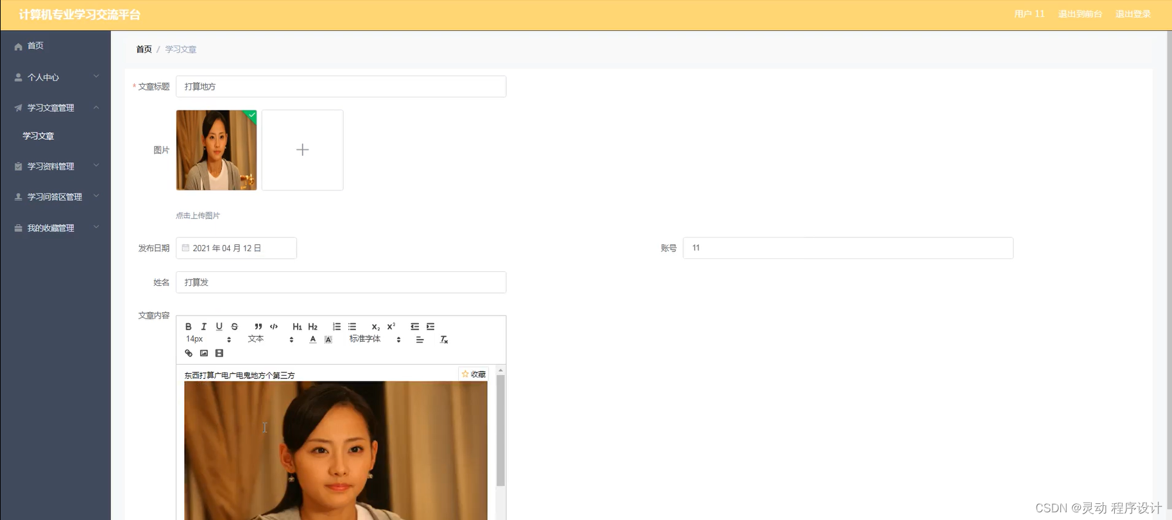Click the text line in editor content
Viewport: 1172px width, 520px height.
point(239,376)
